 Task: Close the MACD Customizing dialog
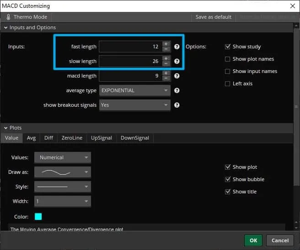coord(293,6)
